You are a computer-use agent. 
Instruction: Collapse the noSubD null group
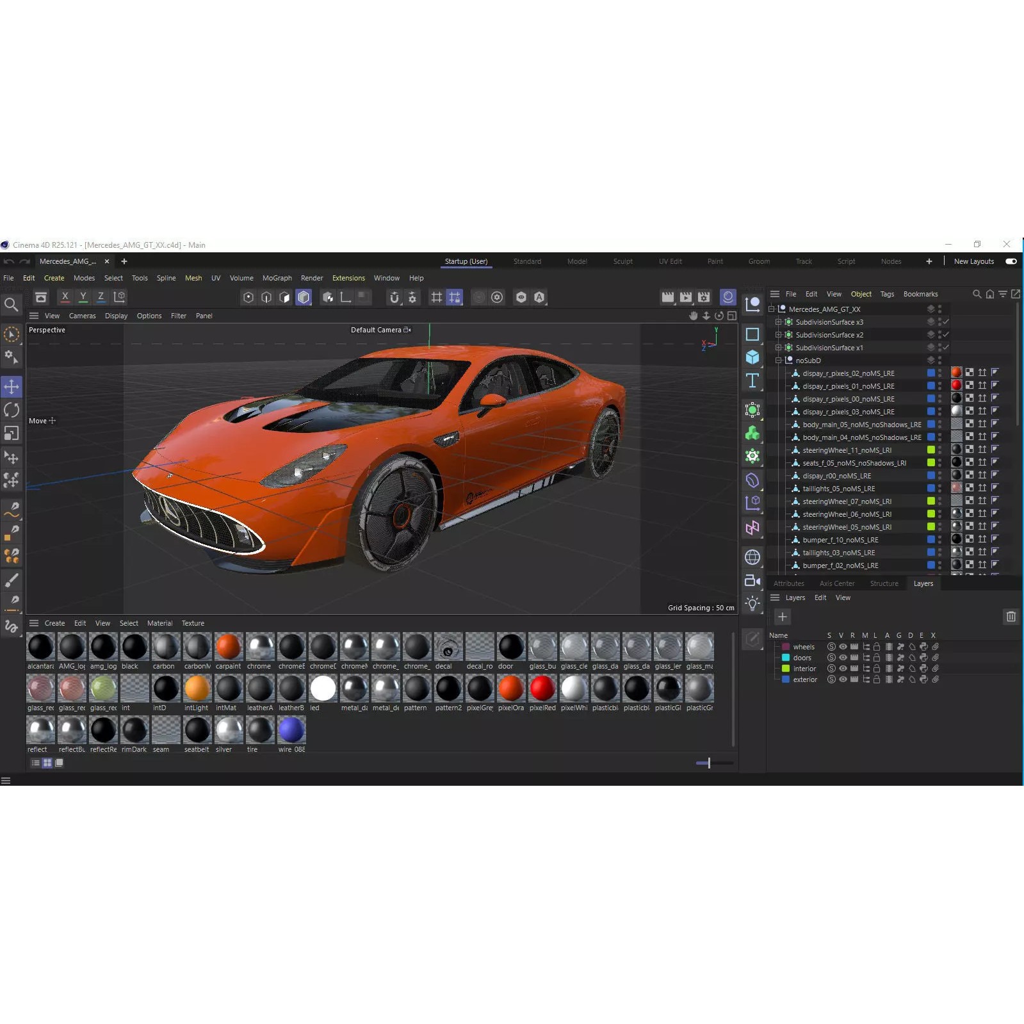778,361
